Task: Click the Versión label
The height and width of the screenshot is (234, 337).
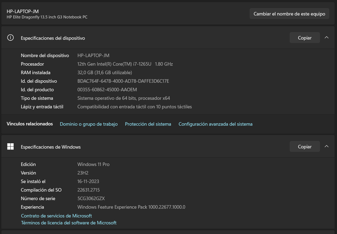Action: click(29, 173)
